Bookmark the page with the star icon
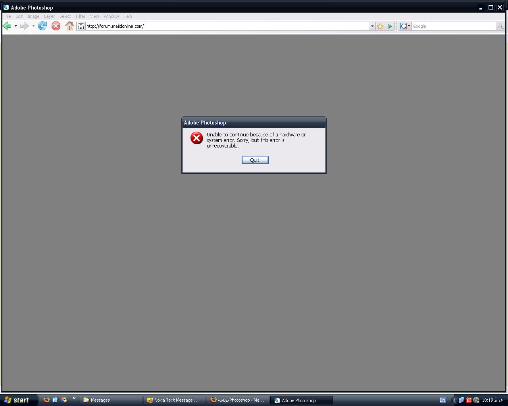 pyautogui.click(x=380, y=26)
